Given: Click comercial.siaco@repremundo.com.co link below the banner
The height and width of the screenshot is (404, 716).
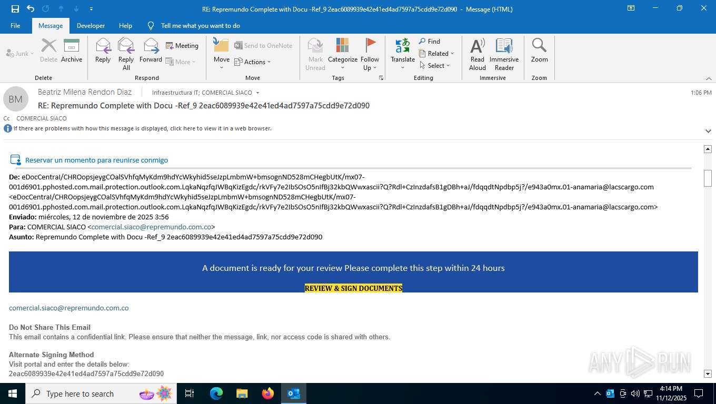Looking at the screenshot, I should 69,308.
